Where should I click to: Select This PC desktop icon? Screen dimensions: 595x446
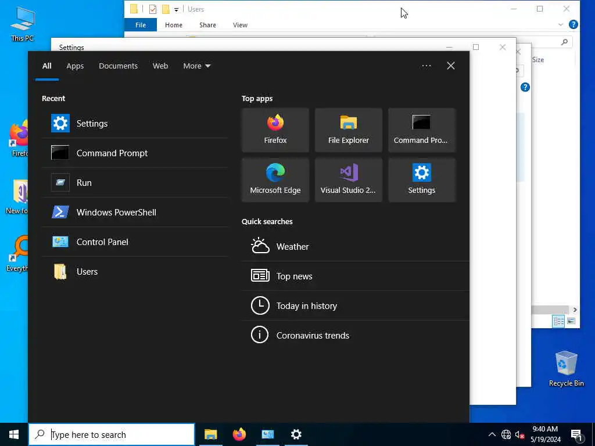pyautogui.click(x=22, y=24)
